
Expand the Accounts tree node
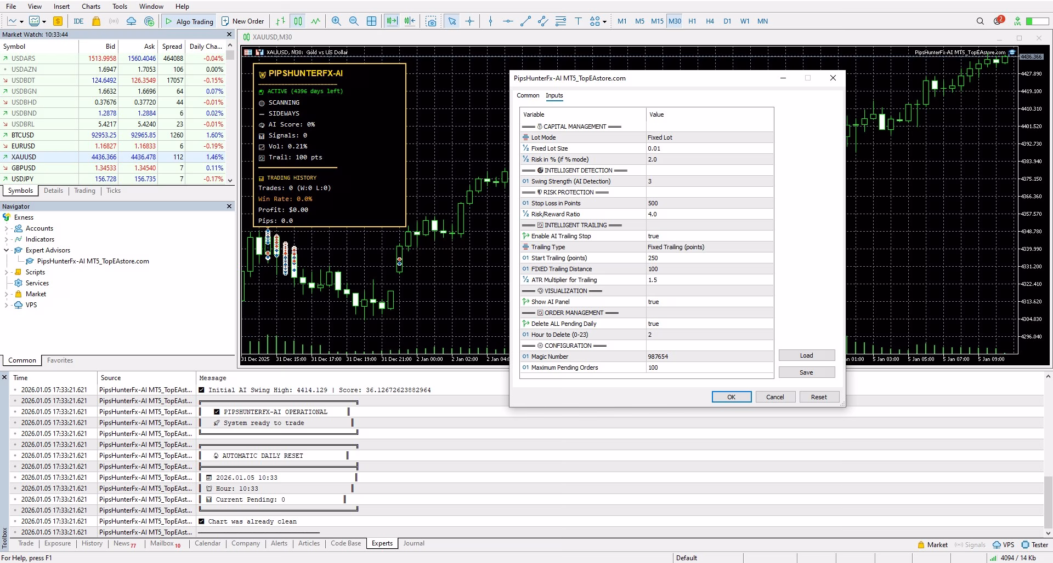(x=6, y=228)
